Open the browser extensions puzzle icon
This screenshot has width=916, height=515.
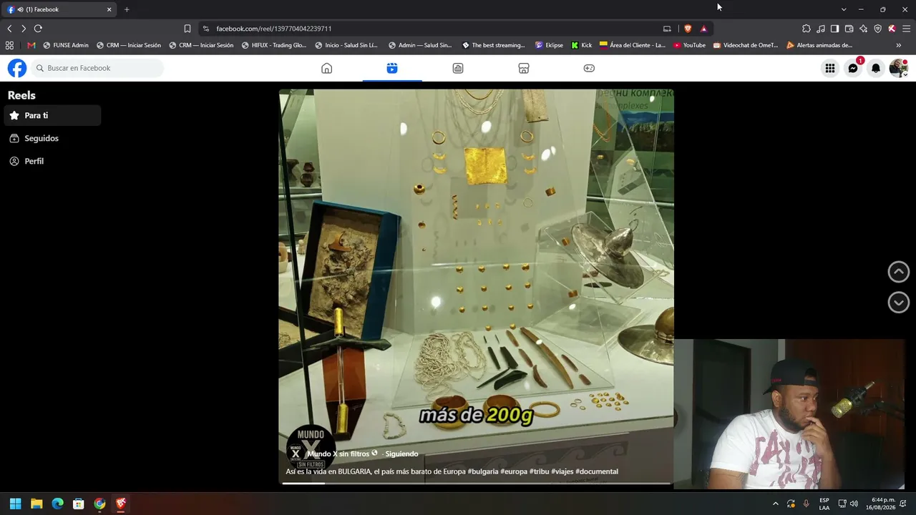(807, 29)
